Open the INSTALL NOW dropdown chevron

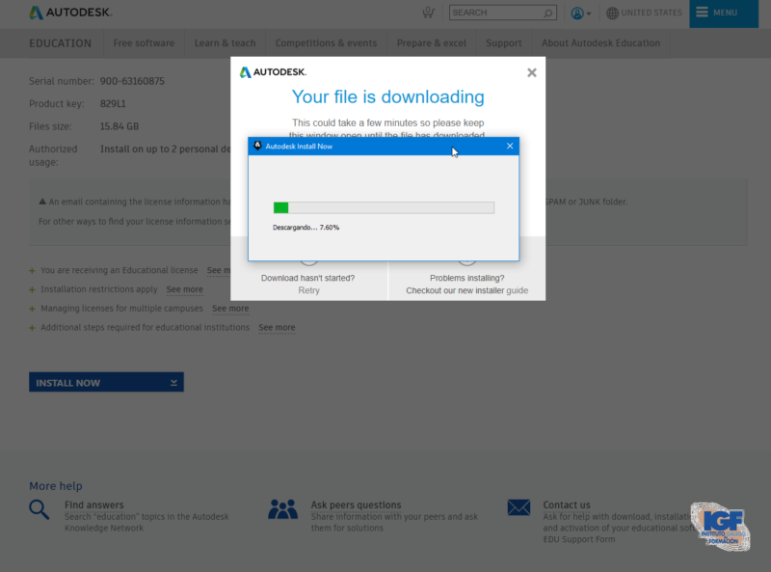(173, 382)
